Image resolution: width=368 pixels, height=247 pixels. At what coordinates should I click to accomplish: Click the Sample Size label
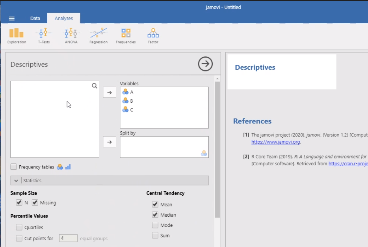(24, 193)
